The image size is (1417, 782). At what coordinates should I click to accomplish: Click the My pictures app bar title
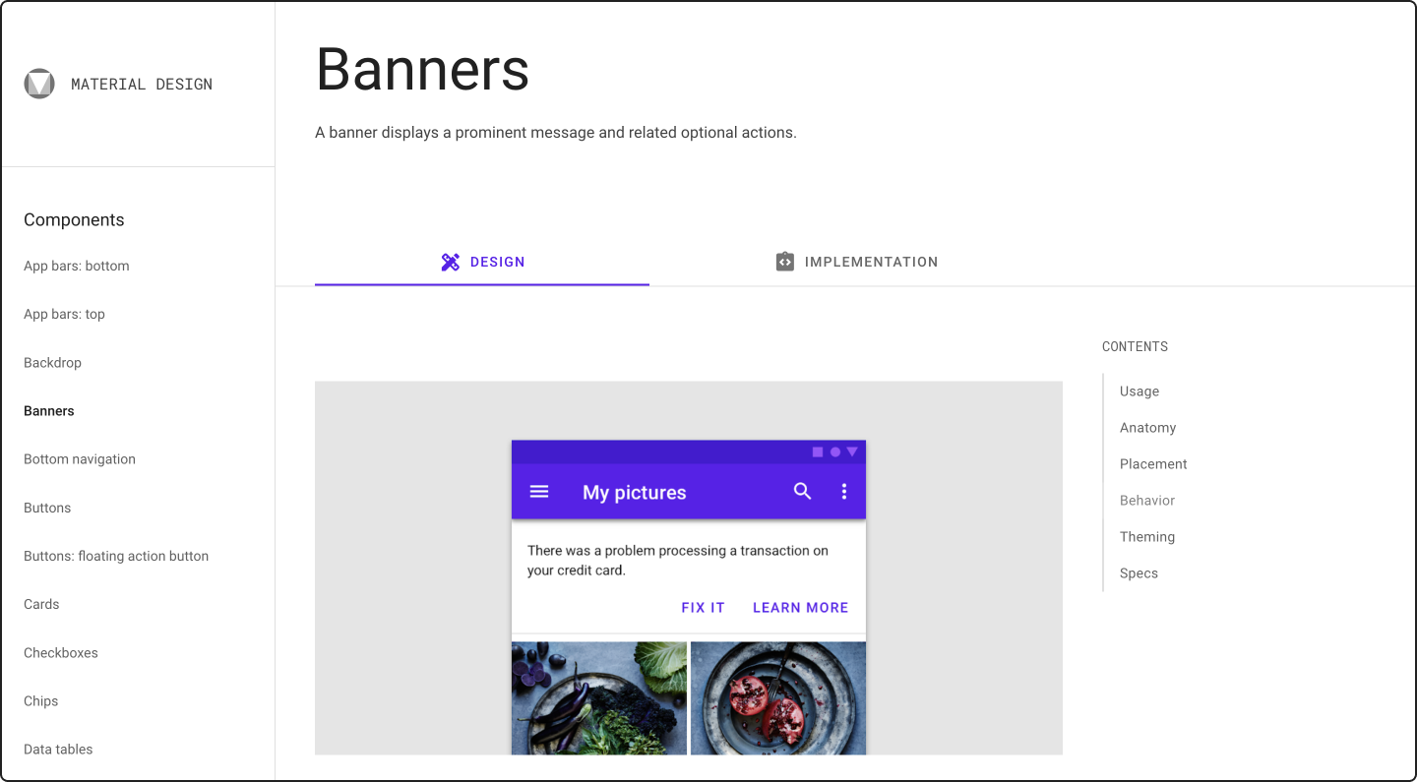tap(634, 493)
